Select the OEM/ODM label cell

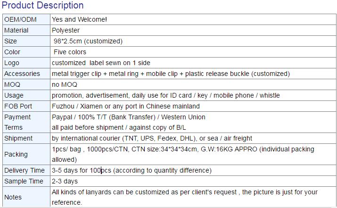tap(26, 19)
